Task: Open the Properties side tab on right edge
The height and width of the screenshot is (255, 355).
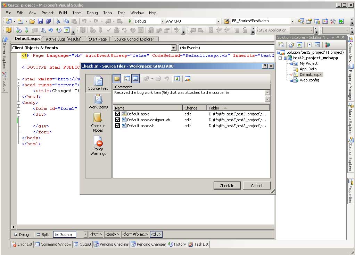Action: coord(350,191)
